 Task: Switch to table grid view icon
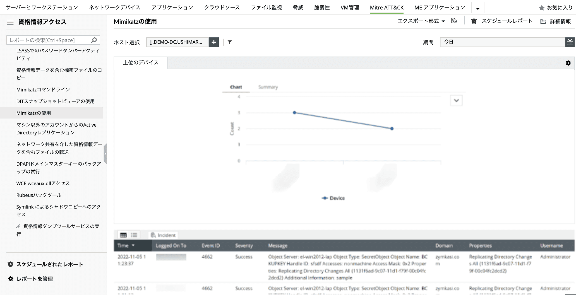[123, 235]
